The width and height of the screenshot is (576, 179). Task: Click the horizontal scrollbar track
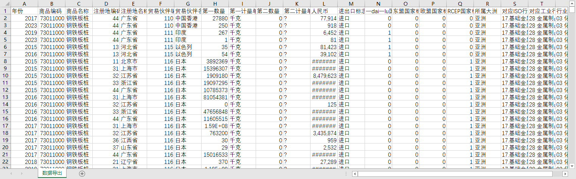460,174
